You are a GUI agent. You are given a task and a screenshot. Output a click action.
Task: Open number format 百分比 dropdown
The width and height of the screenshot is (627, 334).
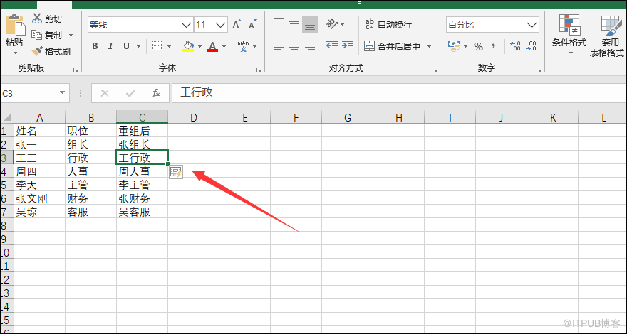pyautogui.click(x=532, y=25)
